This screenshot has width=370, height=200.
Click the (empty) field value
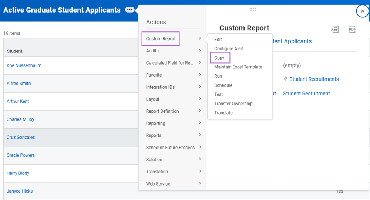(292, 65)
